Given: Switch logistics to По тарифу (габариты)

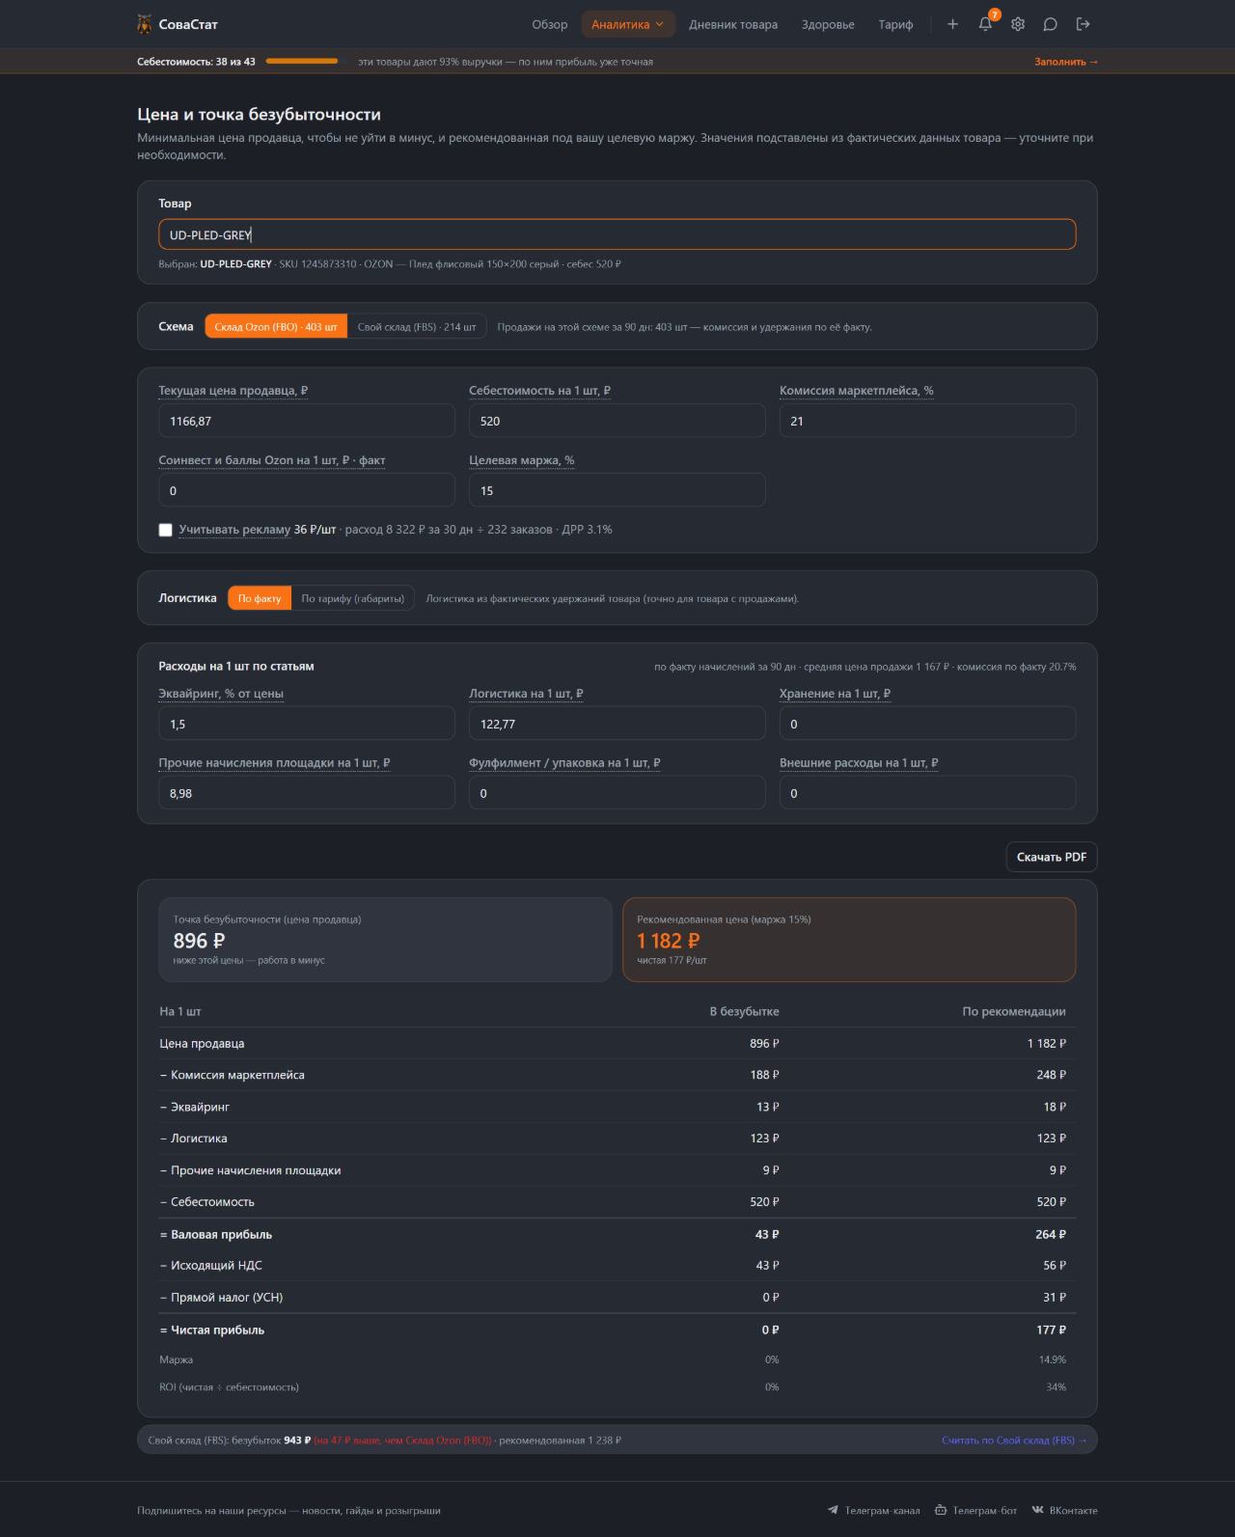Looking at the screenshot, I should point(353,598).
